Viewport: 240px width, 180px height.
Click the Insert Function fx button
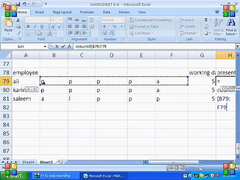69,46
